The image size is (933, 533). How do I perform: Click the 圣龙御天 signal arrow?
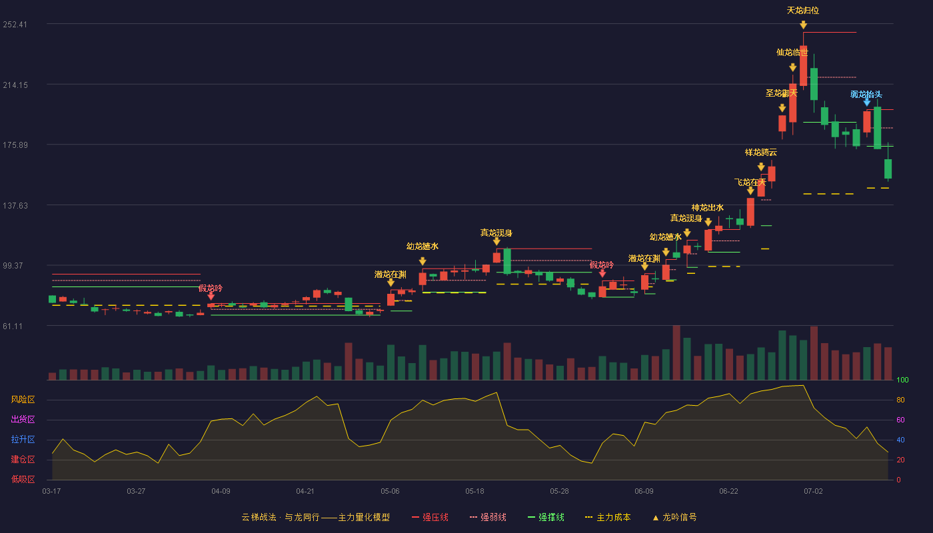(782, 108)
